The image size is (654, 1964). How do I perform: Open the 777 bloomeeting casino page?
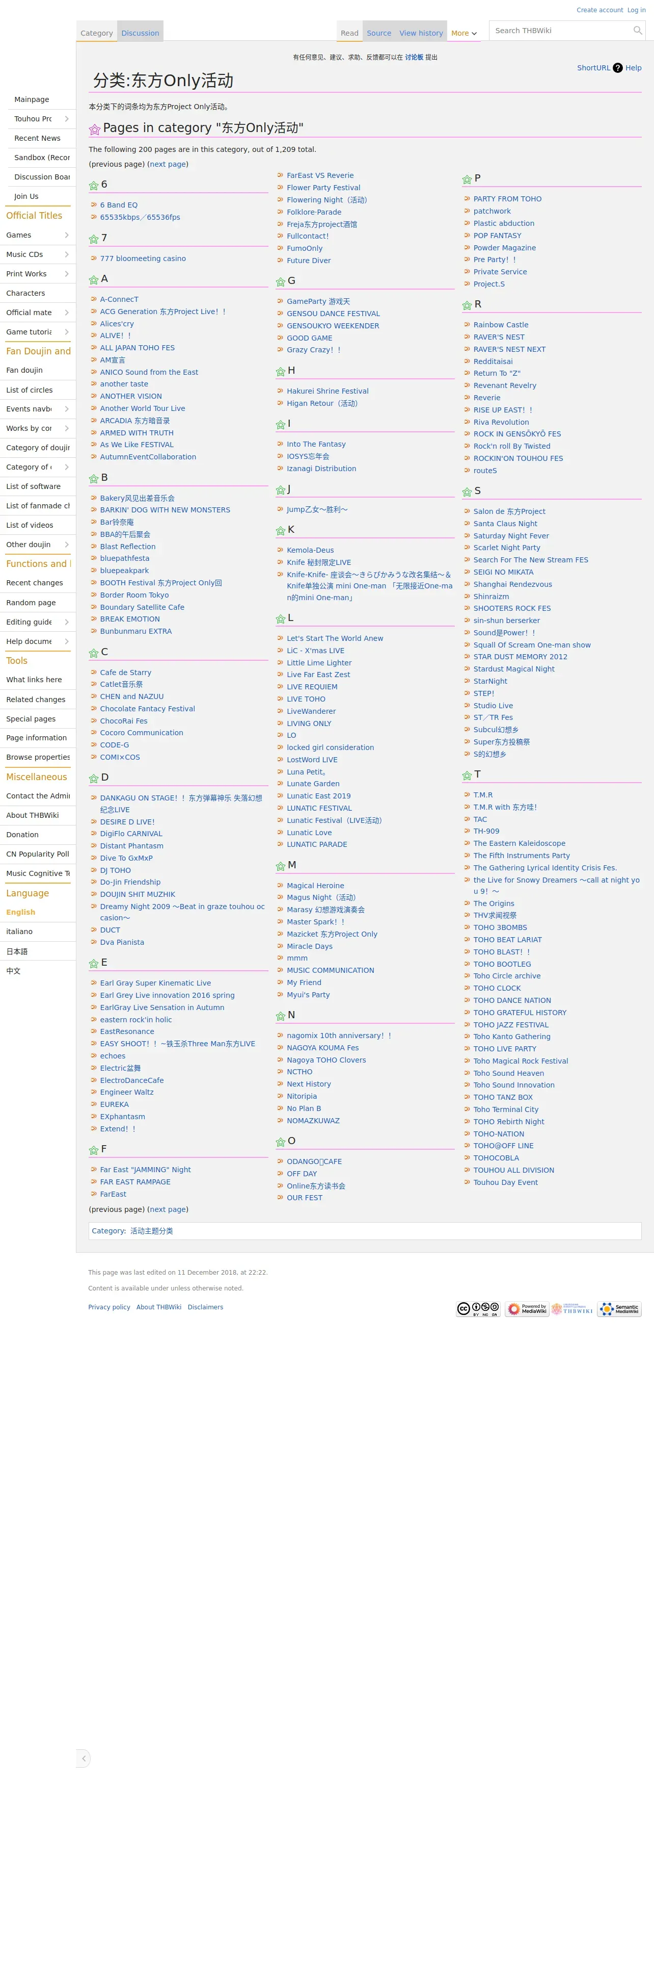point(143,259)
